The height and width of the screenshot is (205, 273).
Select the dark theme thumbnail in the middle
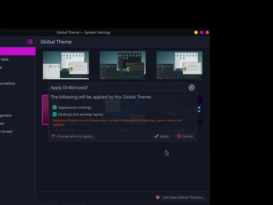point(123,65)
